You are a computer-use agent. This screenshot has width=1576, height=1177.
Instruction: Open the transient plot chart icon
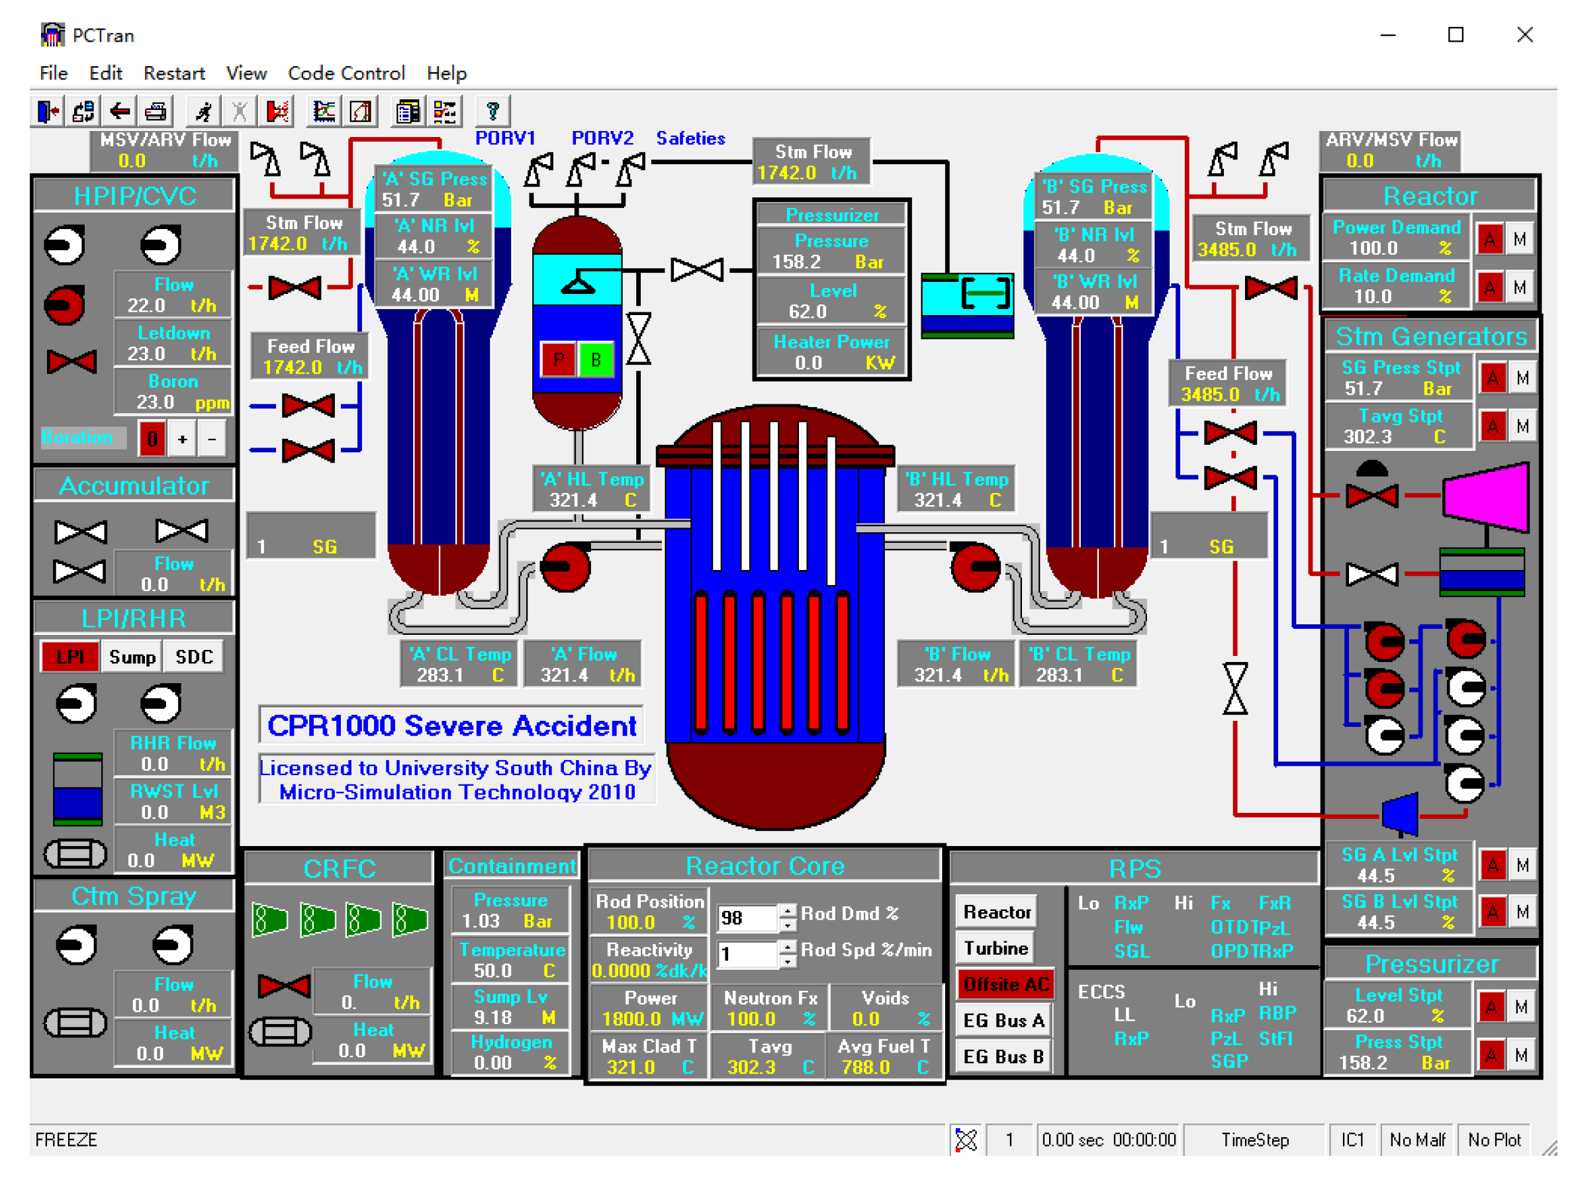pos(324,112)
